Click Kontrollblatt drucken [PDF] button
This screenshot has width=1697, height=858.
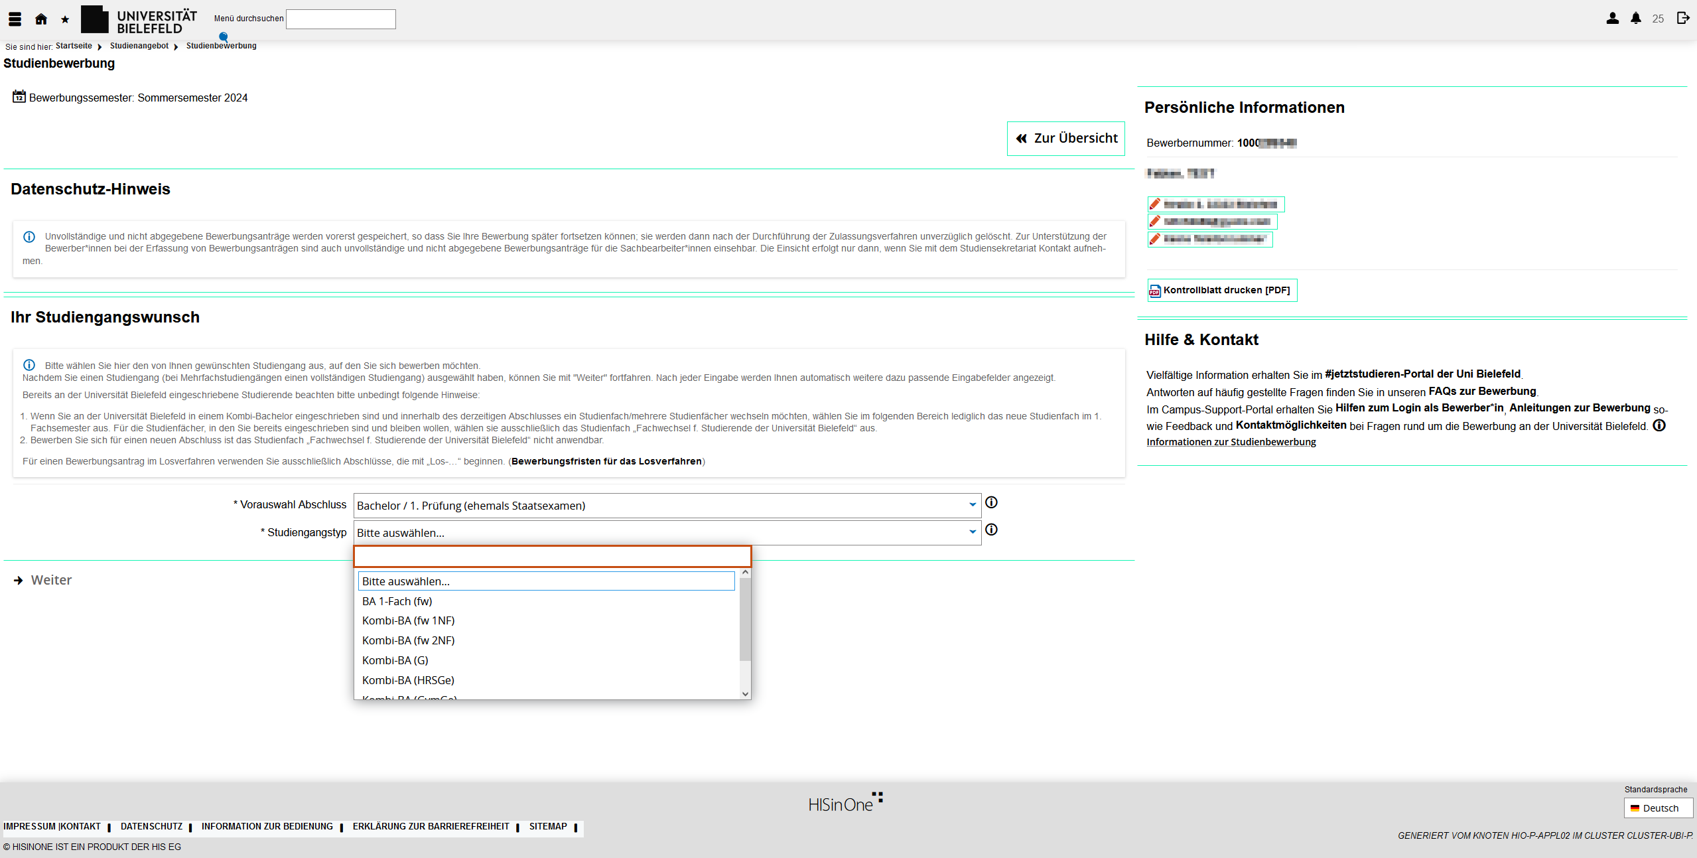click(x=1221, y=290)
